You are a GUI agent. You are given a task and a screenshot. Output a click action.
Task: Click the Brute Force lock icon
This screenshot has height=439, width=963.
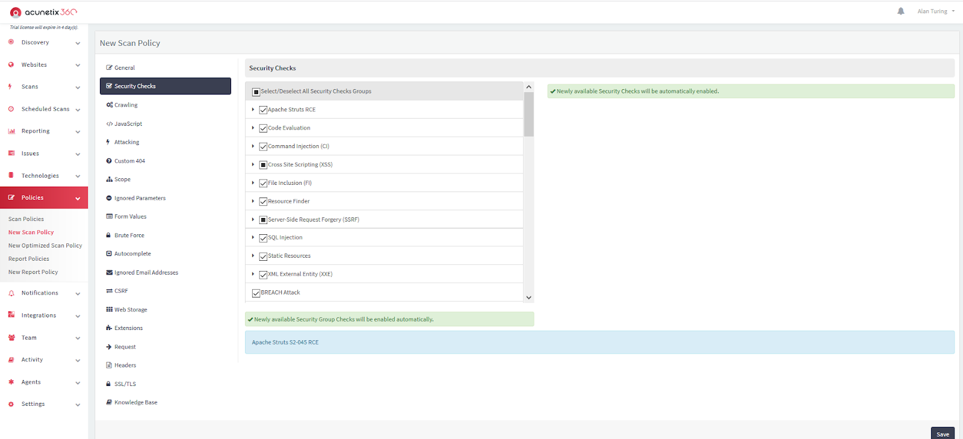pos(109,235)
